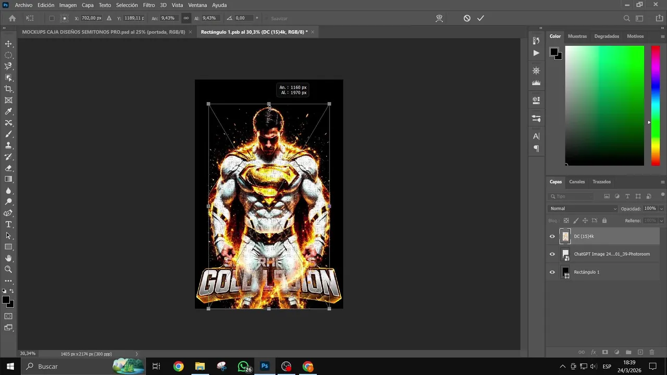Image resolution: width=667 pixels, height=375 pixels.
Task: Hide the ChatGPT Image layer
Action: (x=552, y=254)
